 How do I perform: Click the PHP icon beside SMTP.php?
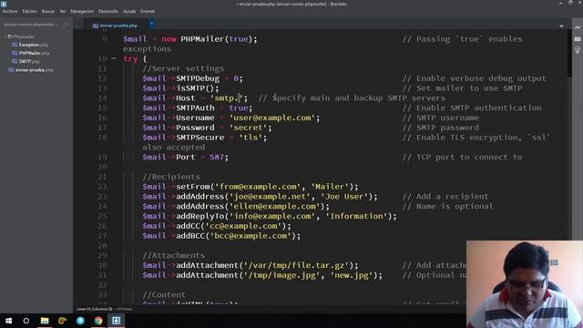coord(15,61)
